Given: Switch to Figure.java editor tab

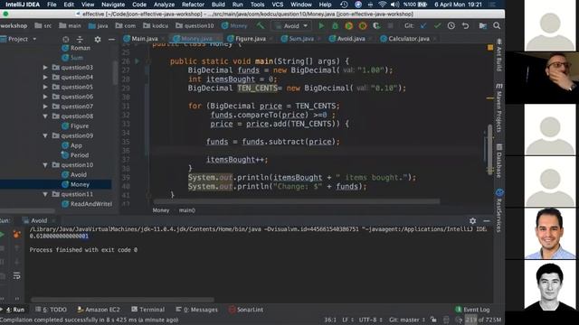Looking at the screenshot, I should click(x=250, y=39).
